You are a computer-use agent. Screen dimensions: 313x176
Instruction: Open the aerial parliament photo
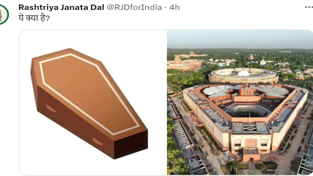point(240,103)
